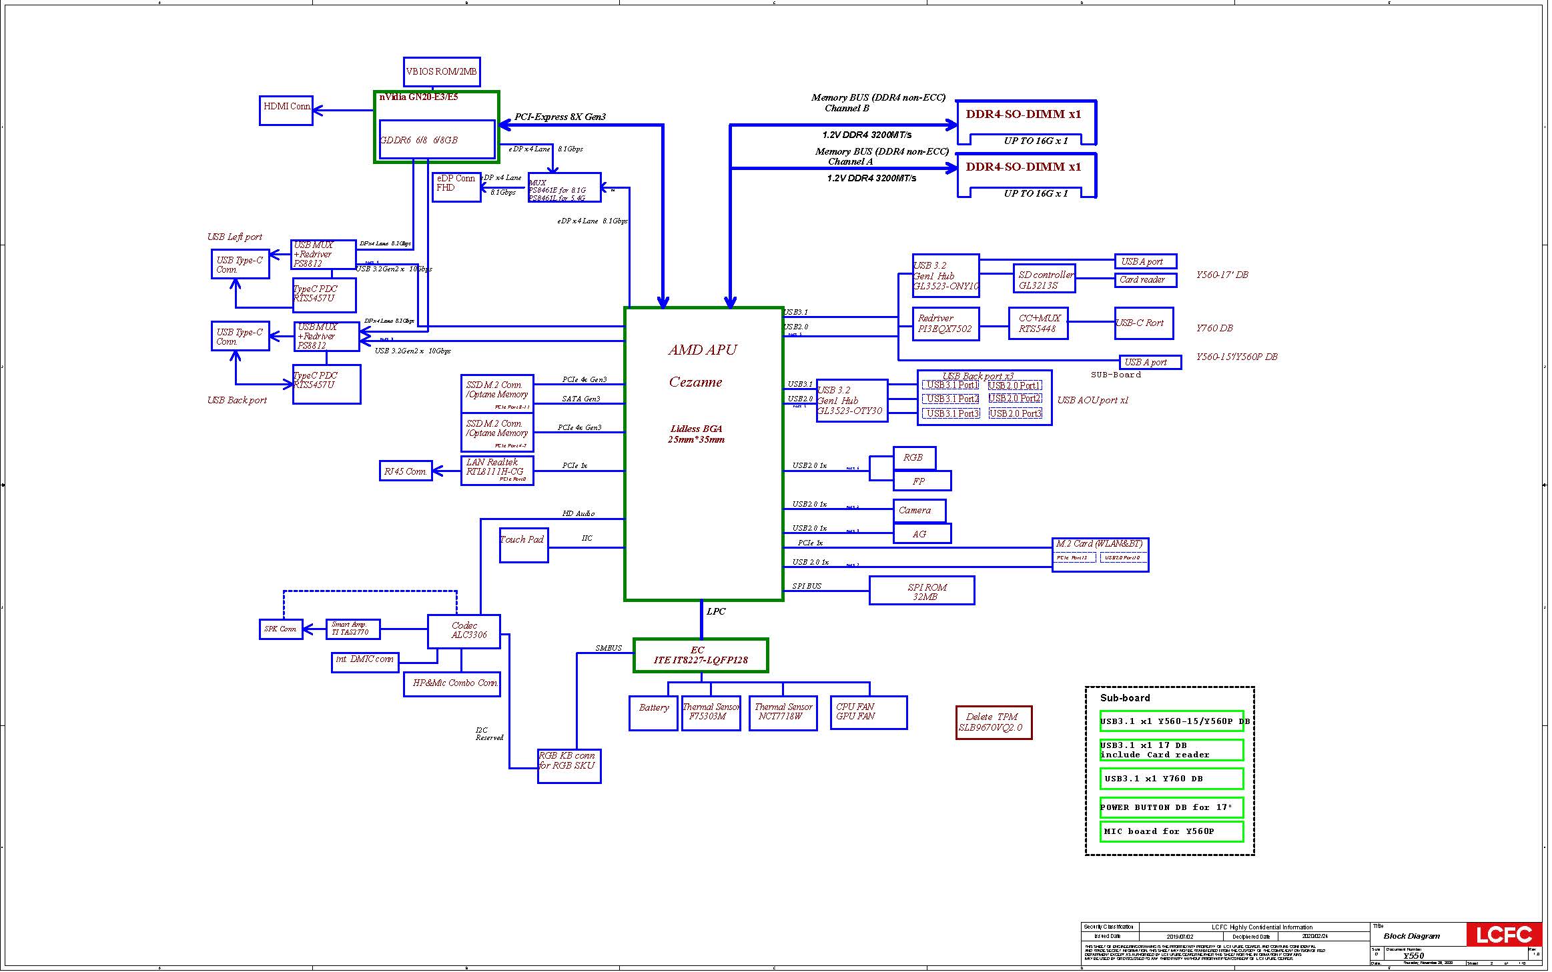Click the eDP Conn FHD block
Viewport: 1552px width, 972px height.
456,187
